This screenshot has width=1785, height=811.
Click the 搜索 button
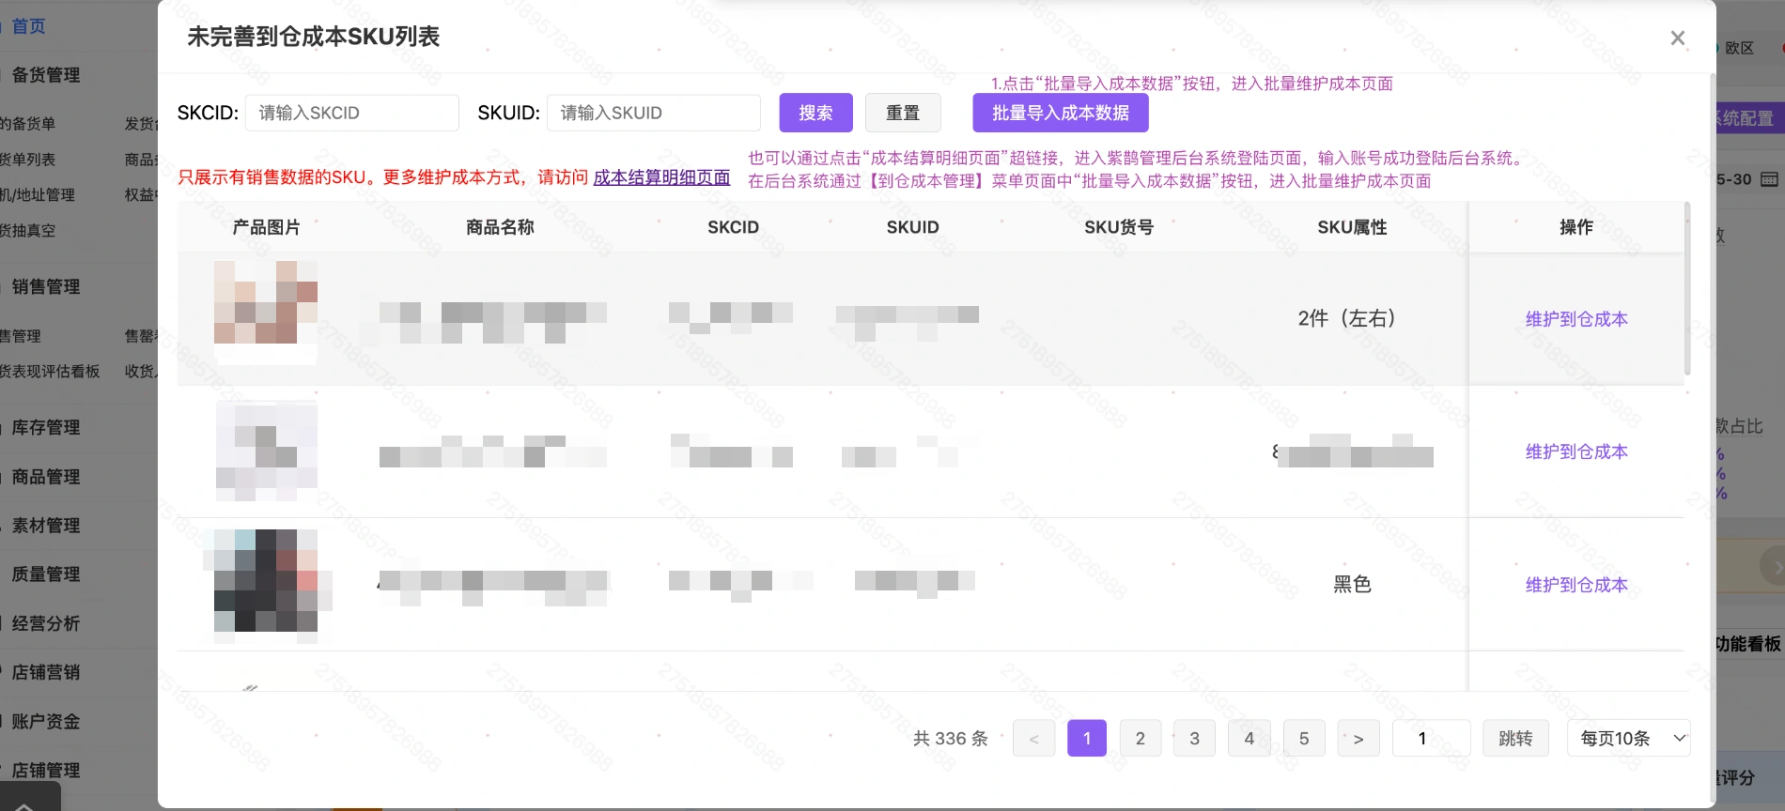pos(815,113)
